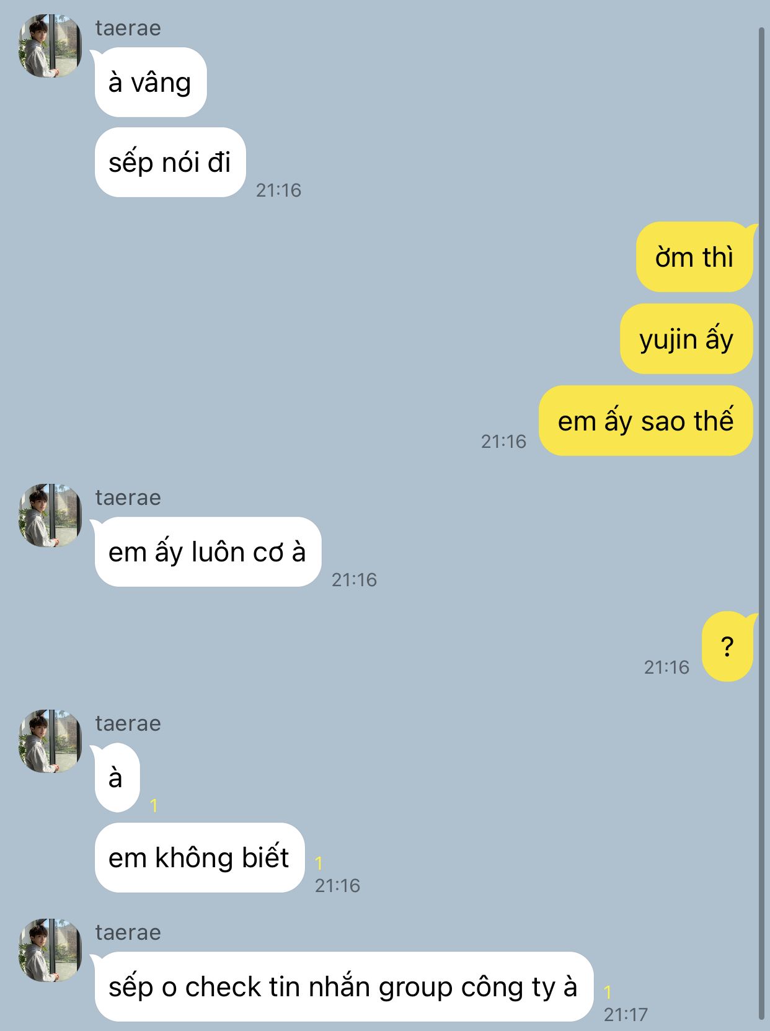The height and width of the screenshot is (1031, 770).
Task: Select the 'à vâng' message bubble
Action: click(149, 82)
